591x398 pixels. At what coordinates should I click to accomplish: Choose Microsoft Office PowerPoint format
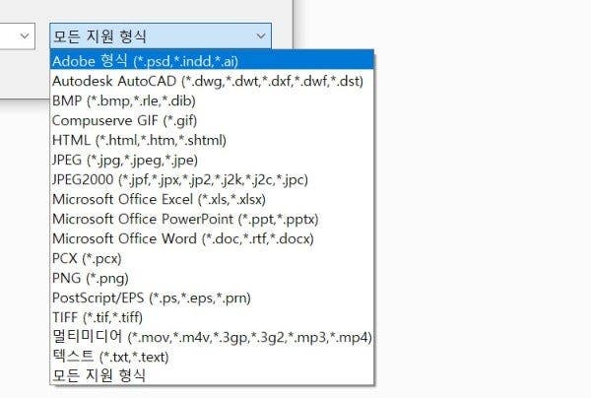(212, 219)
